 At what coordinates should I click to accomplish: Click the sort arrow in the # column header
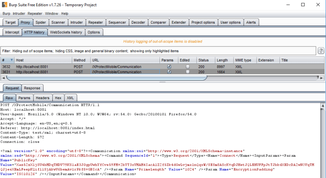coord(12,60)
